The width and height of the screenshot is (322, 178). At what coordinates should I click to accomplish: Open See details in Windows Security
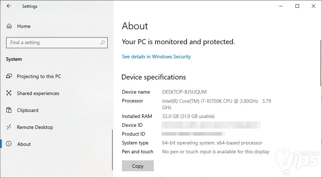(156, 57)
